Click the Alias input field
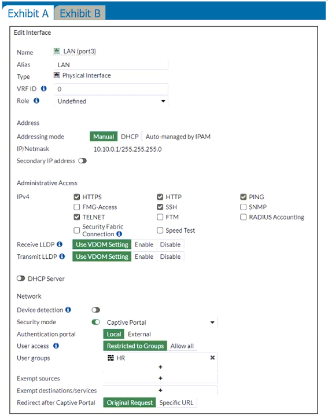This screenshot has height=418, width=328. [x=111, y=65]
